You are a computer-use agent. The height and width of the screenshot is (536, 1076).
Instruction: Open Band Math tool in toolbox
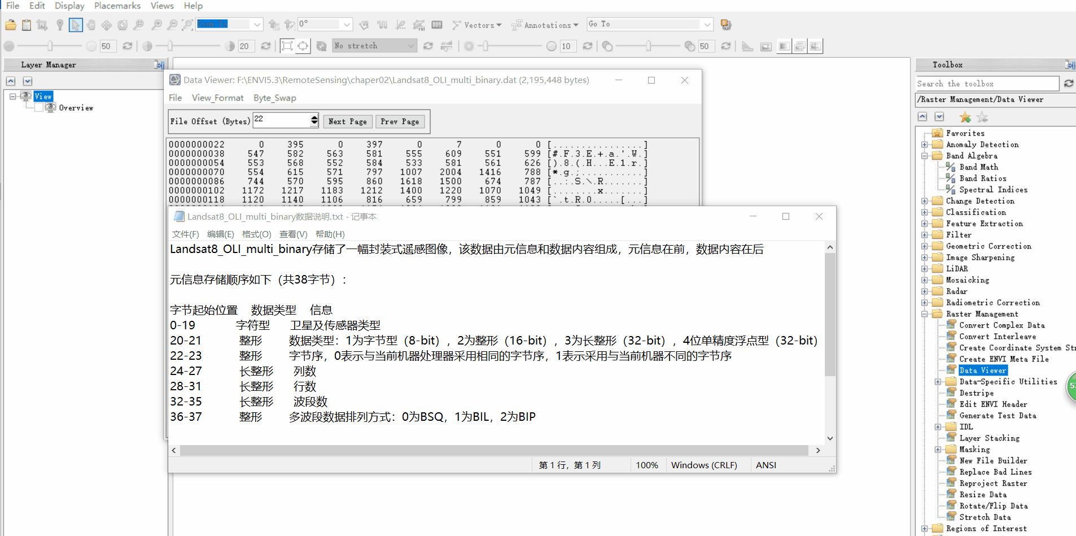979,167
